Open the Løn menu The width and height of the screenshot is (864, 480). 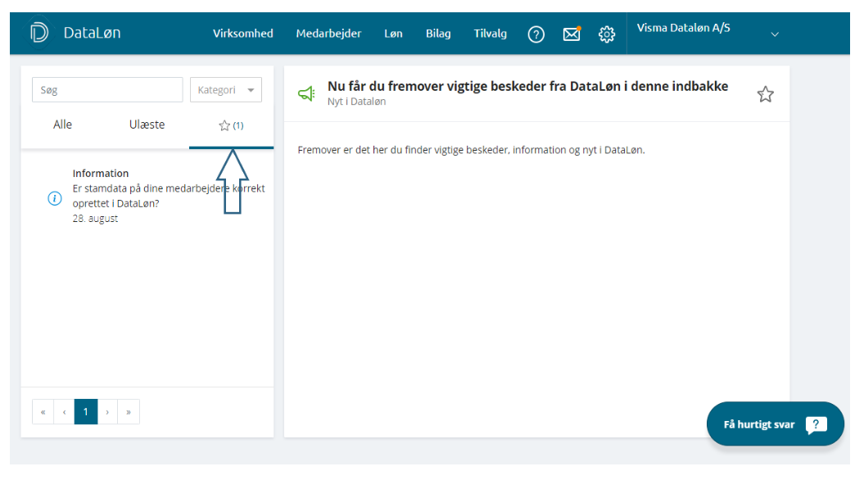(x=393, y=34)
